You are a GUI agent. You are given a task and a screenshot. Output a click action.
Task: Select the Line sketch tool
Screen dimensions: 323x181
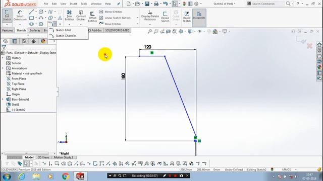pos(31,12)
